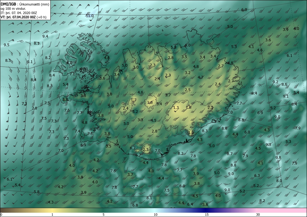Select the '9.5' value on the map
The image size is (307, 217).
point(6,45)
